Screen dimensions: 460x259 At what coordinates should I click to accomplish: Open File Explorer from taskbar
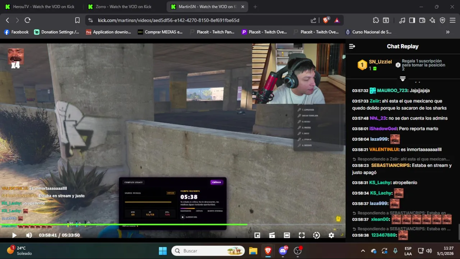pos(253,251)
